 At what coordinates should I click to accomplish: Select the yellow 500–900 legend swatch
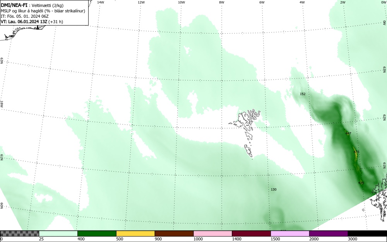(135, 233)
